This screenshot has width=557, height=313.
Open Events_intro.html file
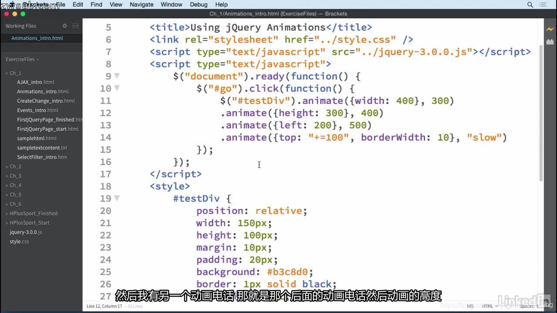tap(37, 110)
